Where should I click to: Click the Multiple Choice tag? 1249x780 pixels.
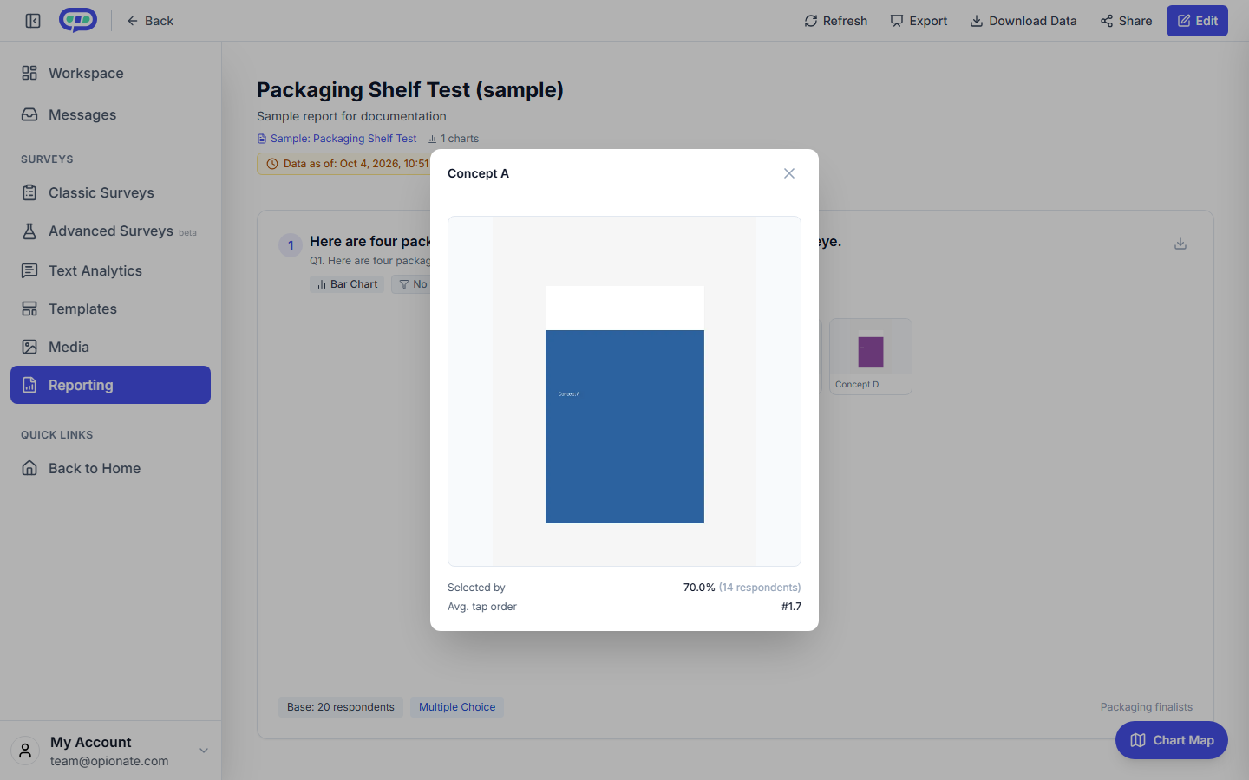tap(457, 707)
